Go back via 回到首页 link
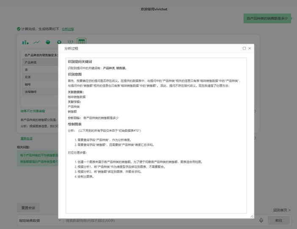The width and height of the screenshot is (297, 229). [x=282, y=210]
